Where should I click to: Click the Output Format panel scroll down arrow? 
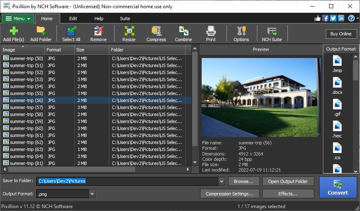[356, 171]
